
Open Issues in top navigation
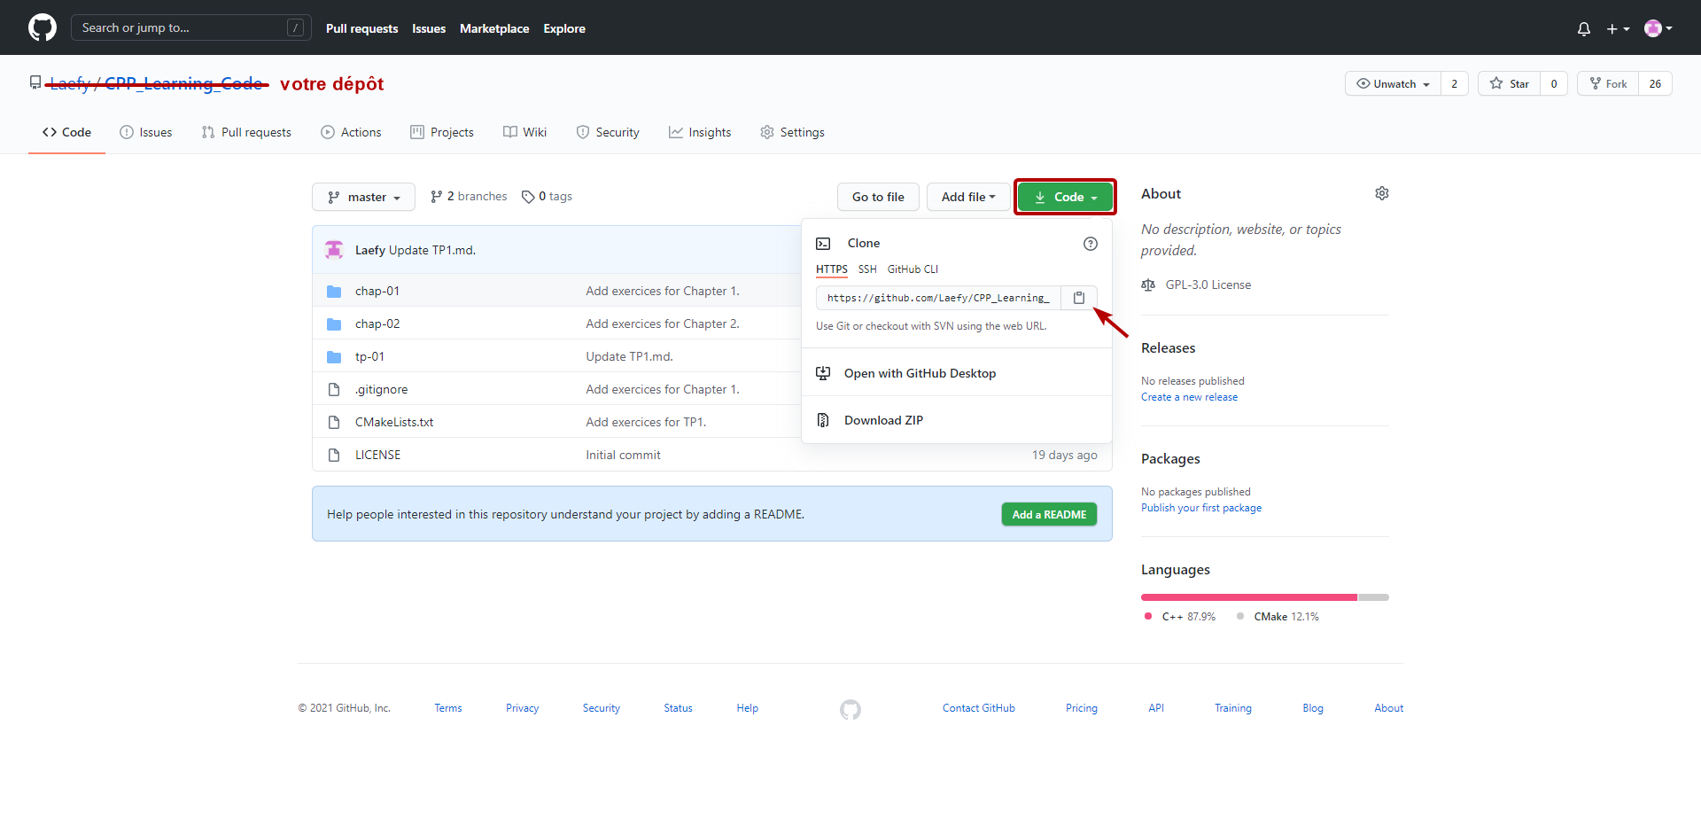429,28
